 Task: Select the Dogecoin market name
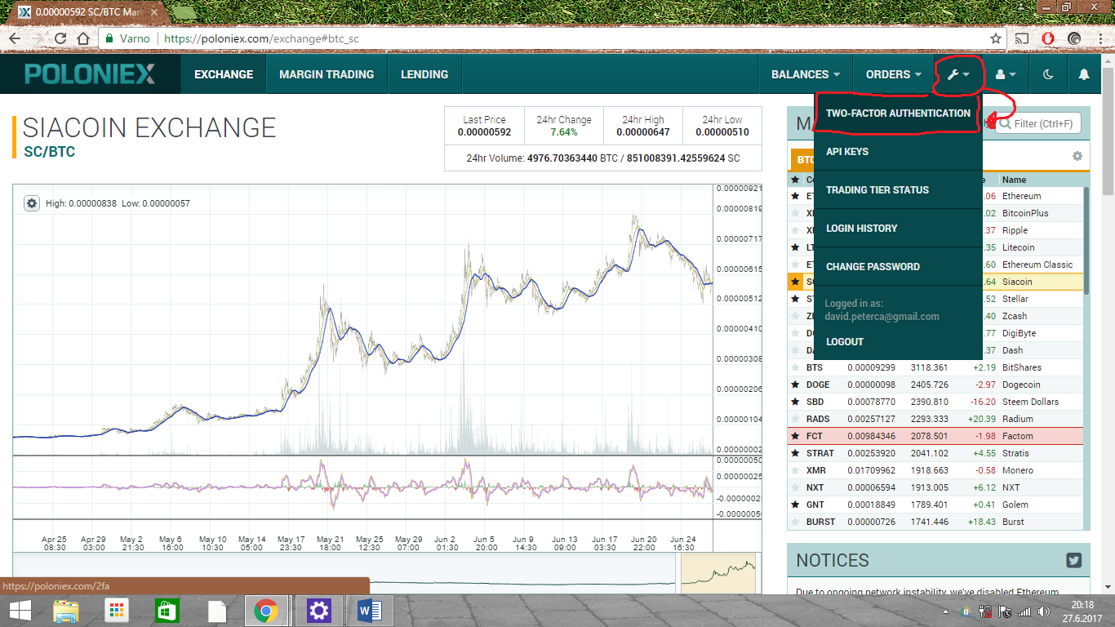[x=1021, y=385]
